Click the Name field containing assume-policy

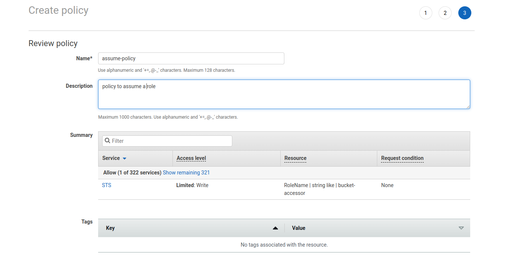(191, 58)
